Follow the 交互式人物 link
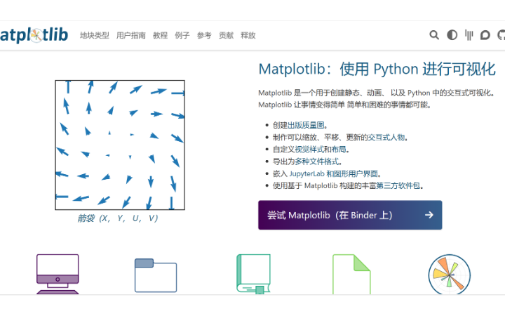Viewport: 505px width, 316px height. pyautogui.click(x=386, y=138)
